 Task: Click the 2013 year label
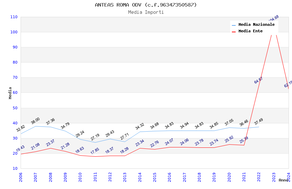click(125, 177)
